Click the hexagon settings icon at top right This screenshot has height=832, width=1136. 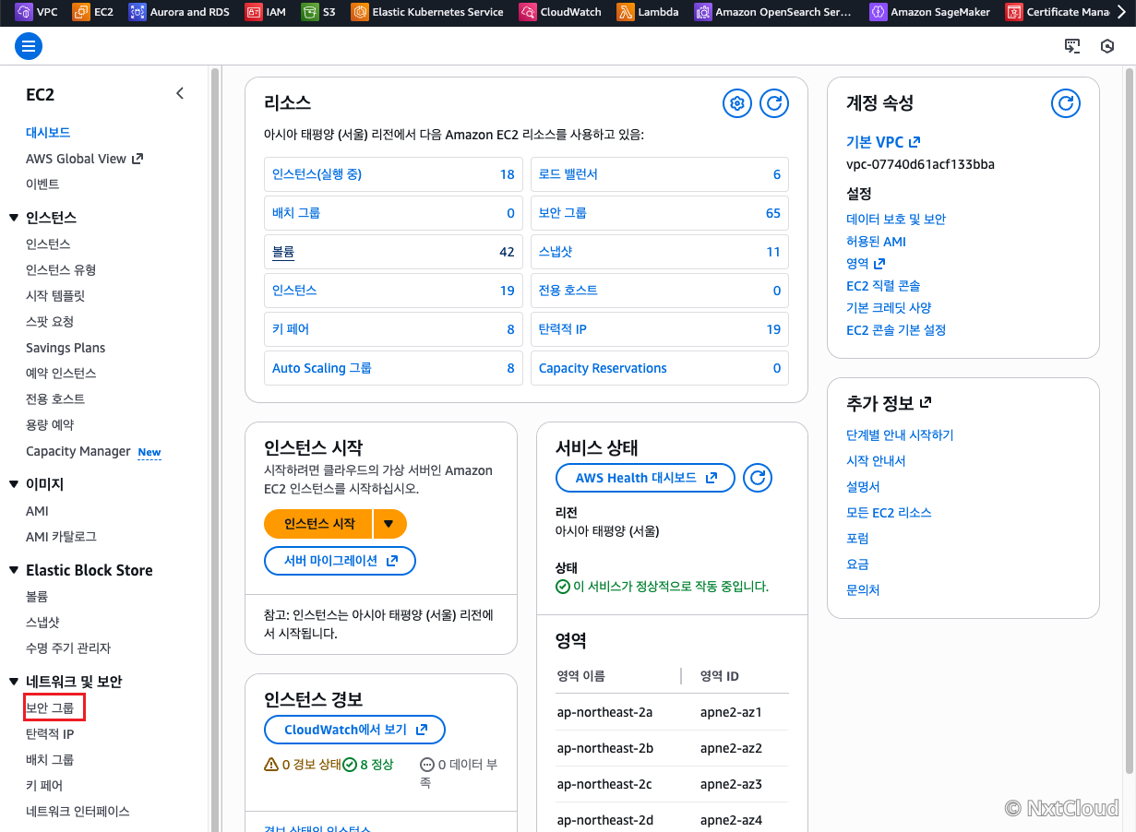coord(1107,46)
